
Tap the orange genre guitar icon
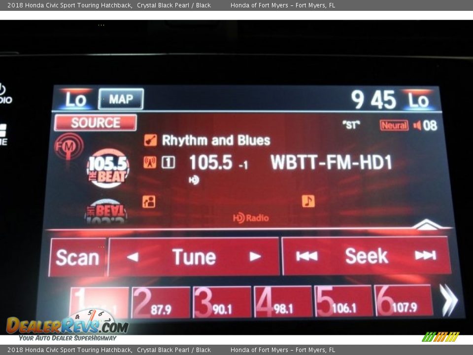pyautogui.click(x=150, y=141)
